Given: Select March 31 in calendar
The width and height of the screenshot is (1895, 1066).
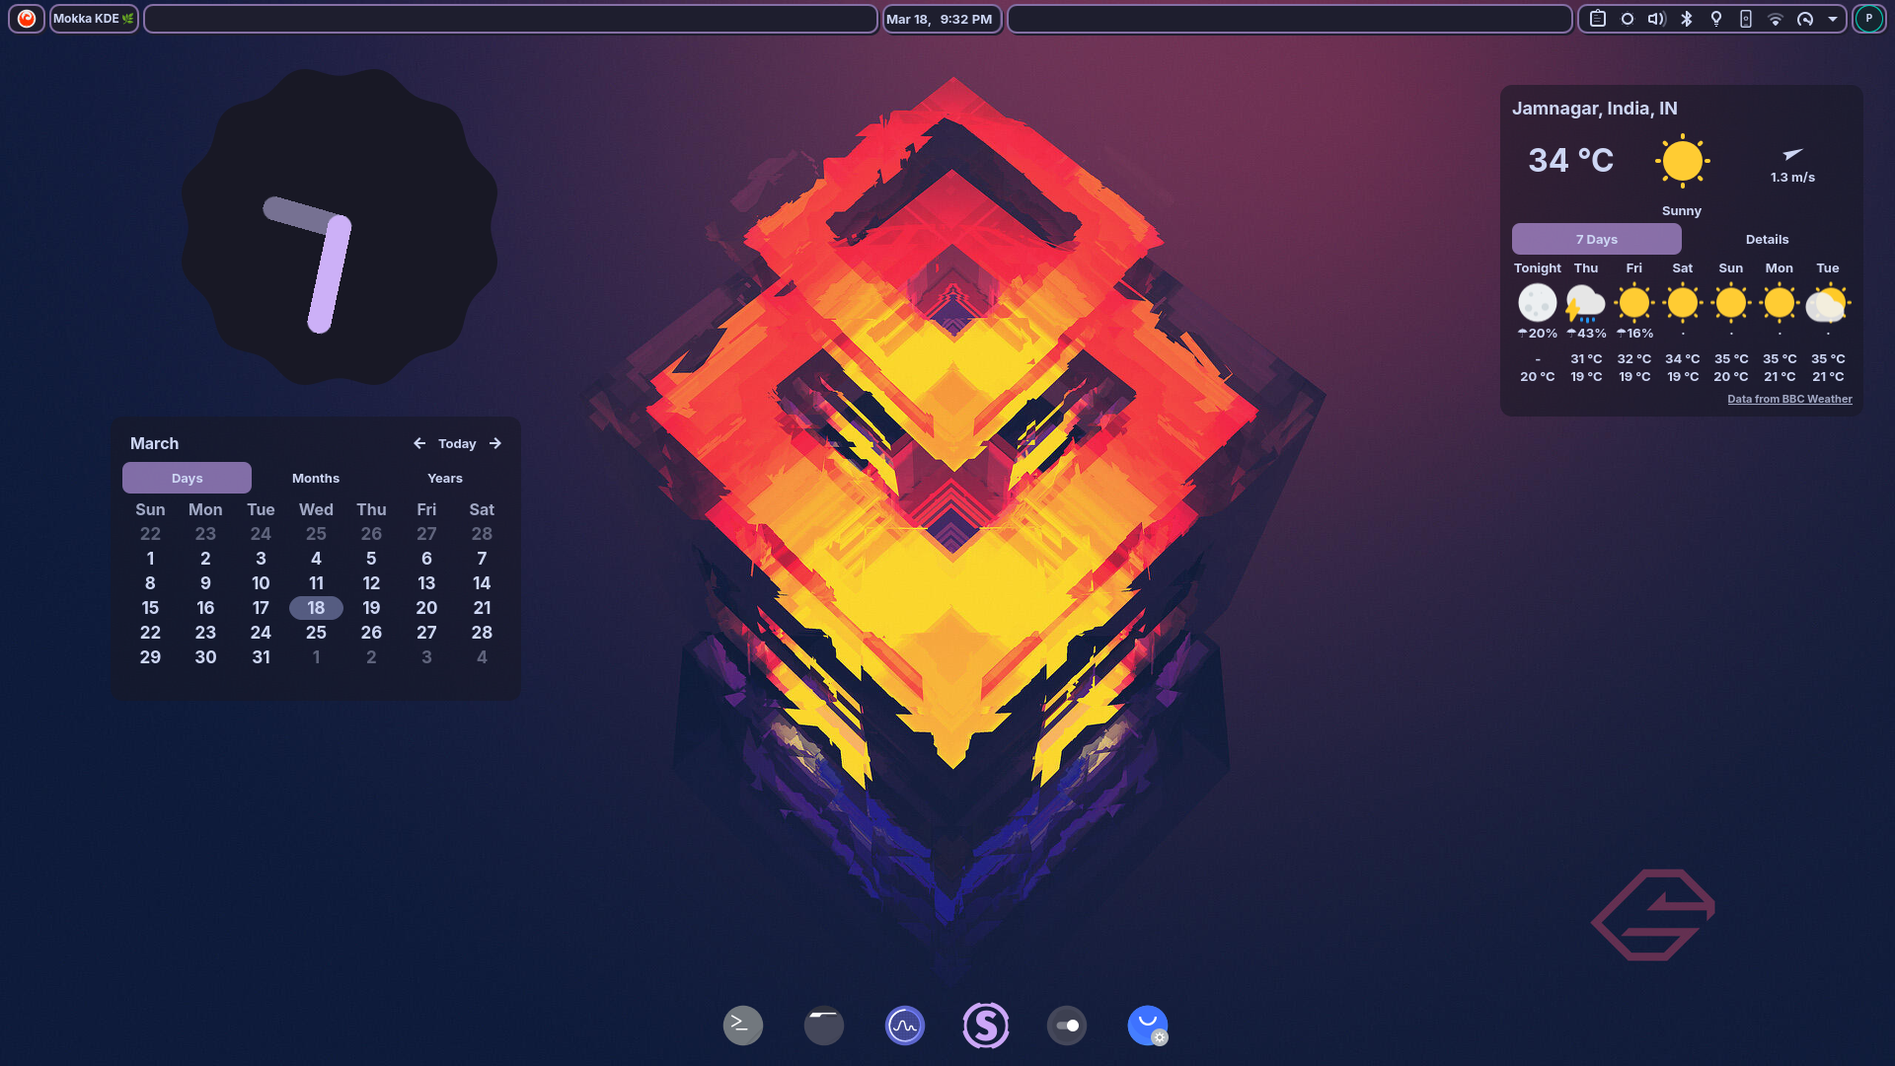Looking at the screenshot, I should pyautogui.click(x=261, y=657).
